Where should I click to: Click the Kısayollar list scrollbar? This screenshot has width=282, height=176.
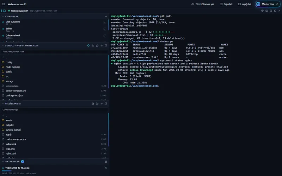click(109, 25)
